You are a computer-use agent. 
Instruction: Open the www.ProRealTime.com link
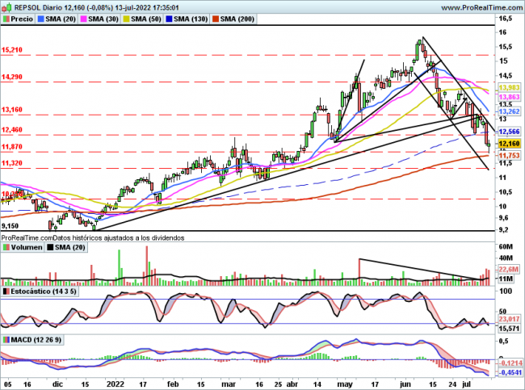tap(472, 6)
